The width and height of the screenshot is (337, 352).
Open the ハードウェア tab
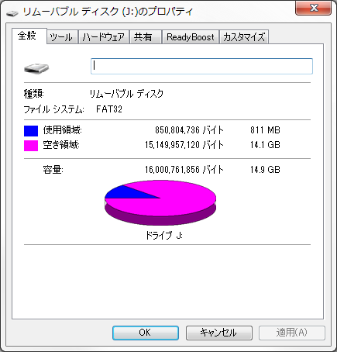click(x=103, y=37)
